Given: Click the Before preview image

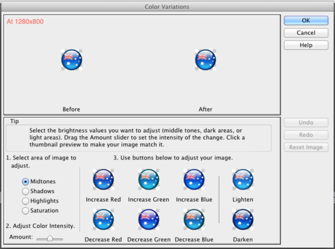Looking at the screenshot, I should [x=72, y=60].
